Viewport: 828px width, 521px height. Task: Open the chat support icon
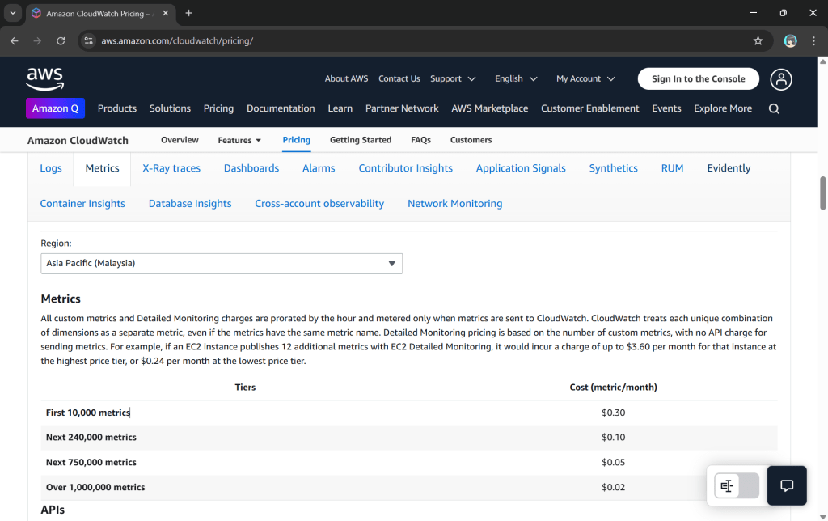[x=786, y=485]
